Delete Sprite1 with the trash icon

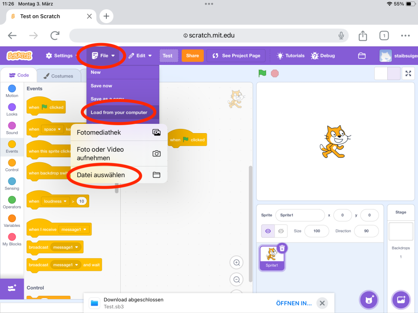[x=282, y=248]
